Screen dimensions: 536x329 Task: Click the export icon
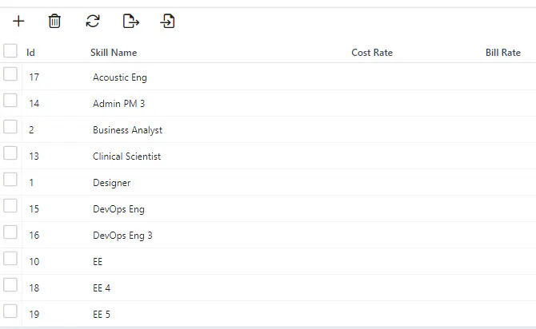click(131, 21)
